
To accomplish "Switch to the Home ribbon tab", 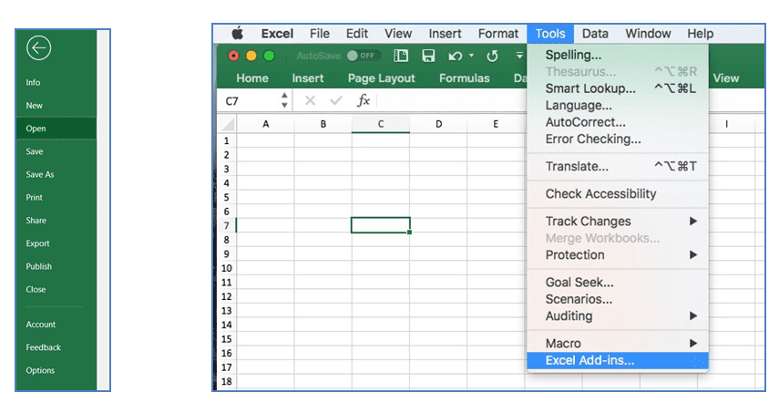I will pyautogui.click(x=252, y=78).
